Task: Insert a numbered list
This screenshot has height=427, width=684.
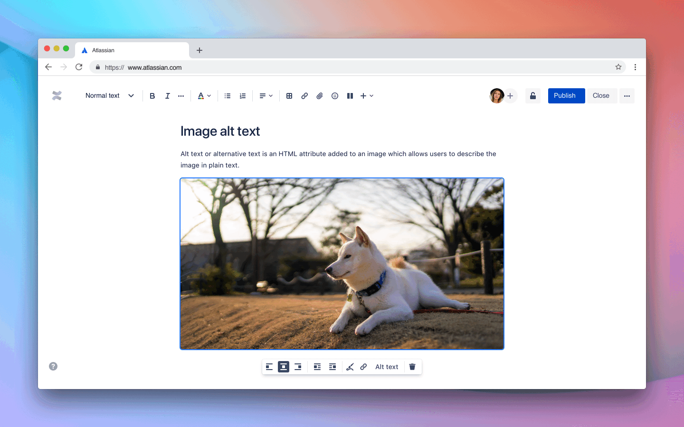Action: click(243, 96)
